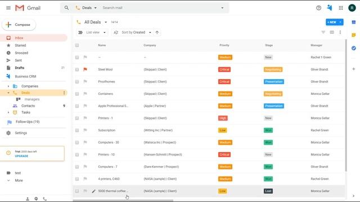The width and height of the screenshot is (360, 202).
Task: Open the search options arrow
Action: 222,8
